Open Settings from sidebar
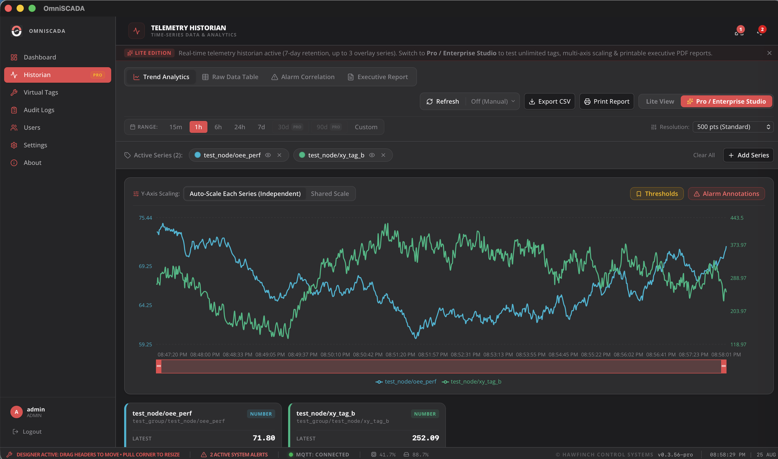The height and width of the screenshot is (459, 778). point(58,145)
